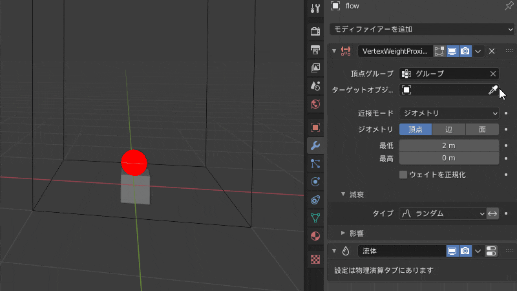Expand the 影響 subpanel
This screenshot has height=291, width=517.
pyautogui.click(x=343, y=233)
